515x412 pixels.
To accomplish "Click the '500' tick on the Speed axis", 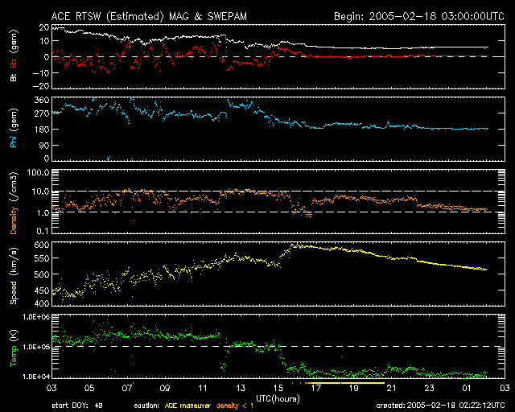I will pos(42,274).
